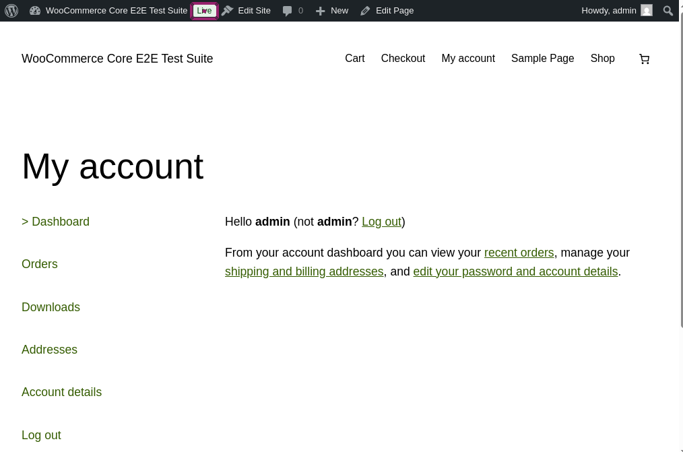The height and width of the screenshot is (452, 683).
Task: Open the site dashboard gauge icon
Action: (x=35, y=11)
